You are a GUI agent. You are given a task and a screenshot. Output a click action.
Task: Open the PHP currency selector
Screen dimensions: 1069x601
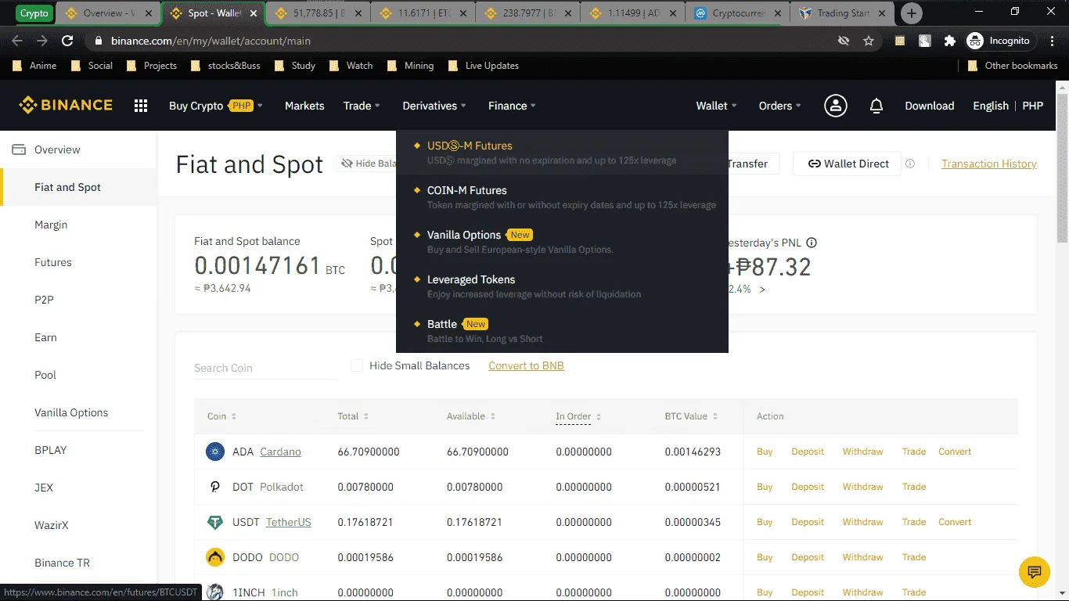tap(1033, 106)
